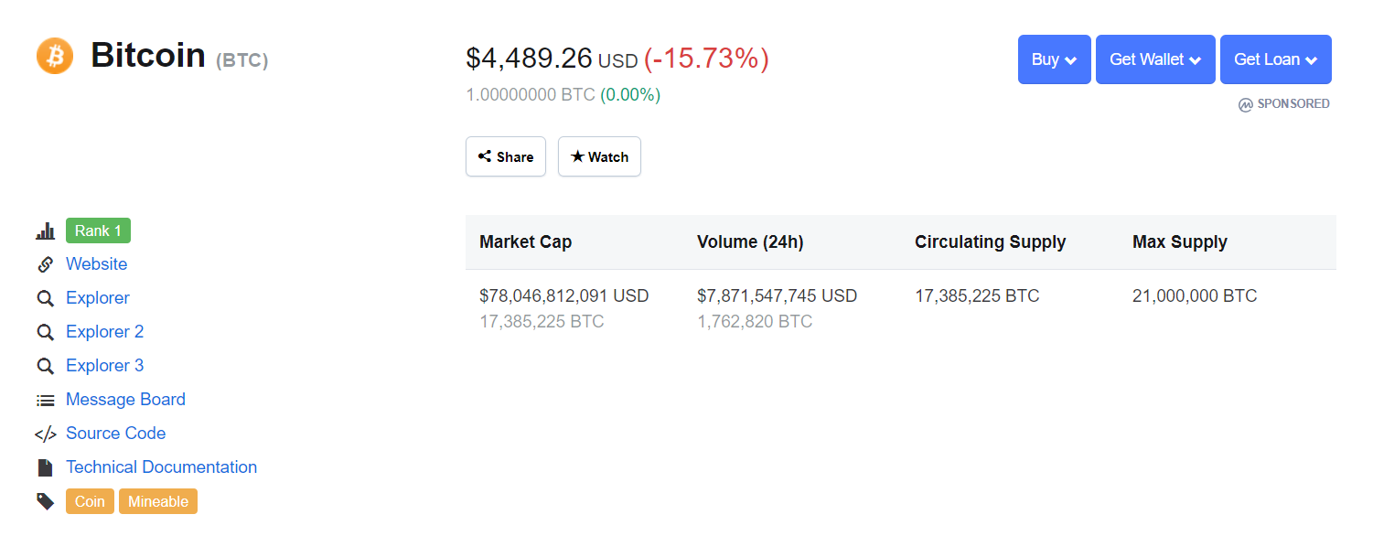Click the magnifier icon beside Explorer 2
The height and width of the screenshot is (536, 1373).
click(45, 332)
